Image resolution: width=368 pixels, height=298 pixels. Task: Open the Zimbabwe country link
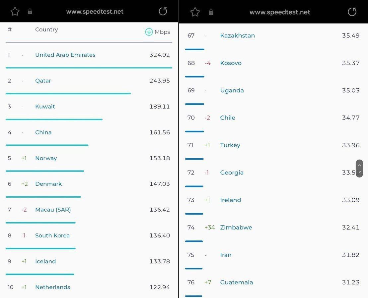pos(236,227)
